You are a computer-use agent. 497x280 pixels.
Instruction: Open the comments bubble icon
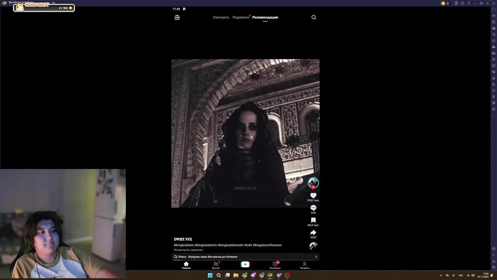point(313,208)
